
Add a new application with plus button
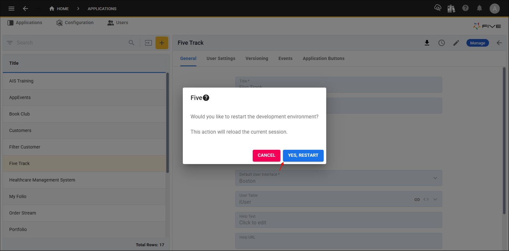click(162, 43)
